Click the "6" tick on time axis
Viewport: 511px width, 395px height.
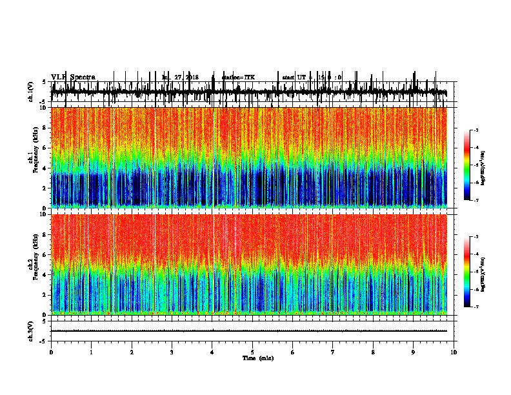coord(293,352)
